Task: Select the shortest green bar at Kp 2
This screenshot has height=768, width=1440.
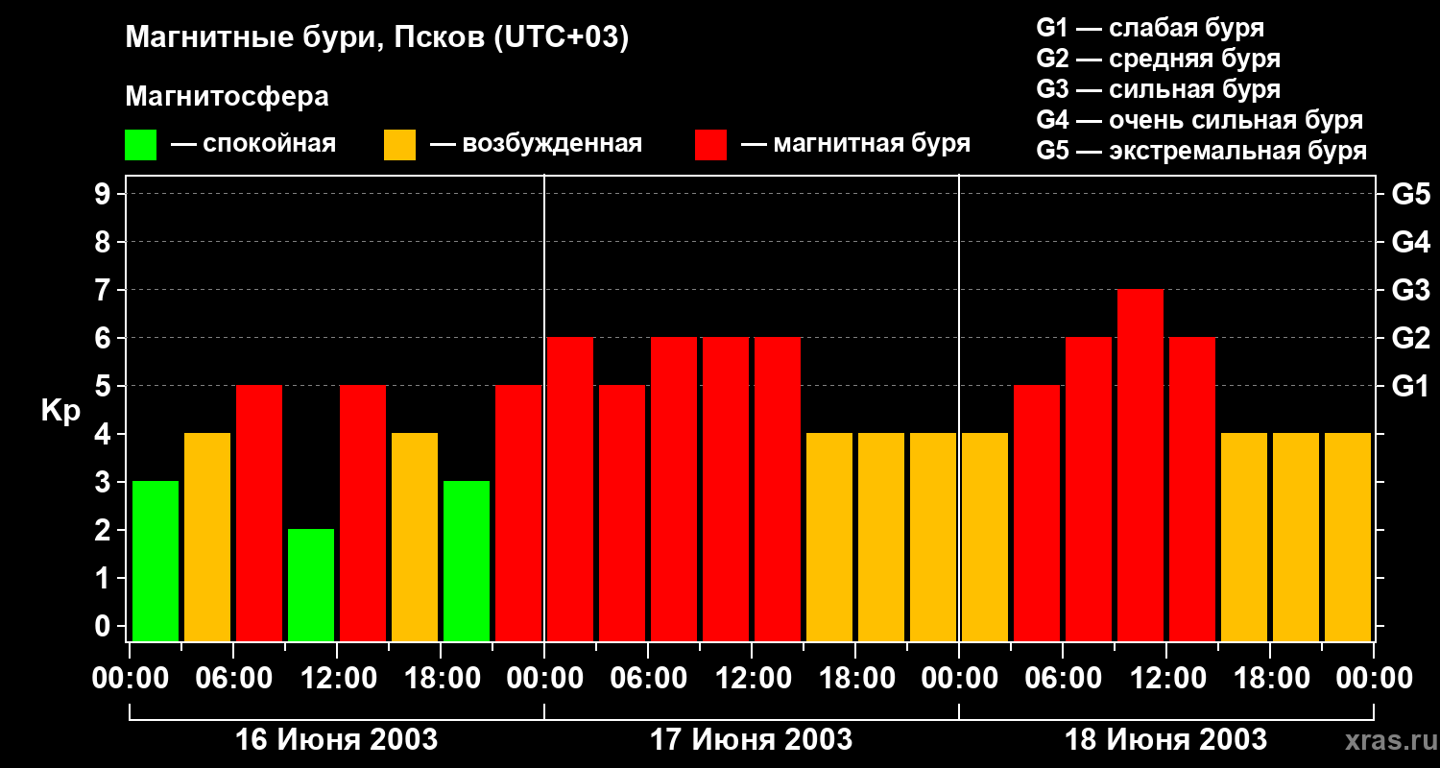Action: (x=311, y=584)
